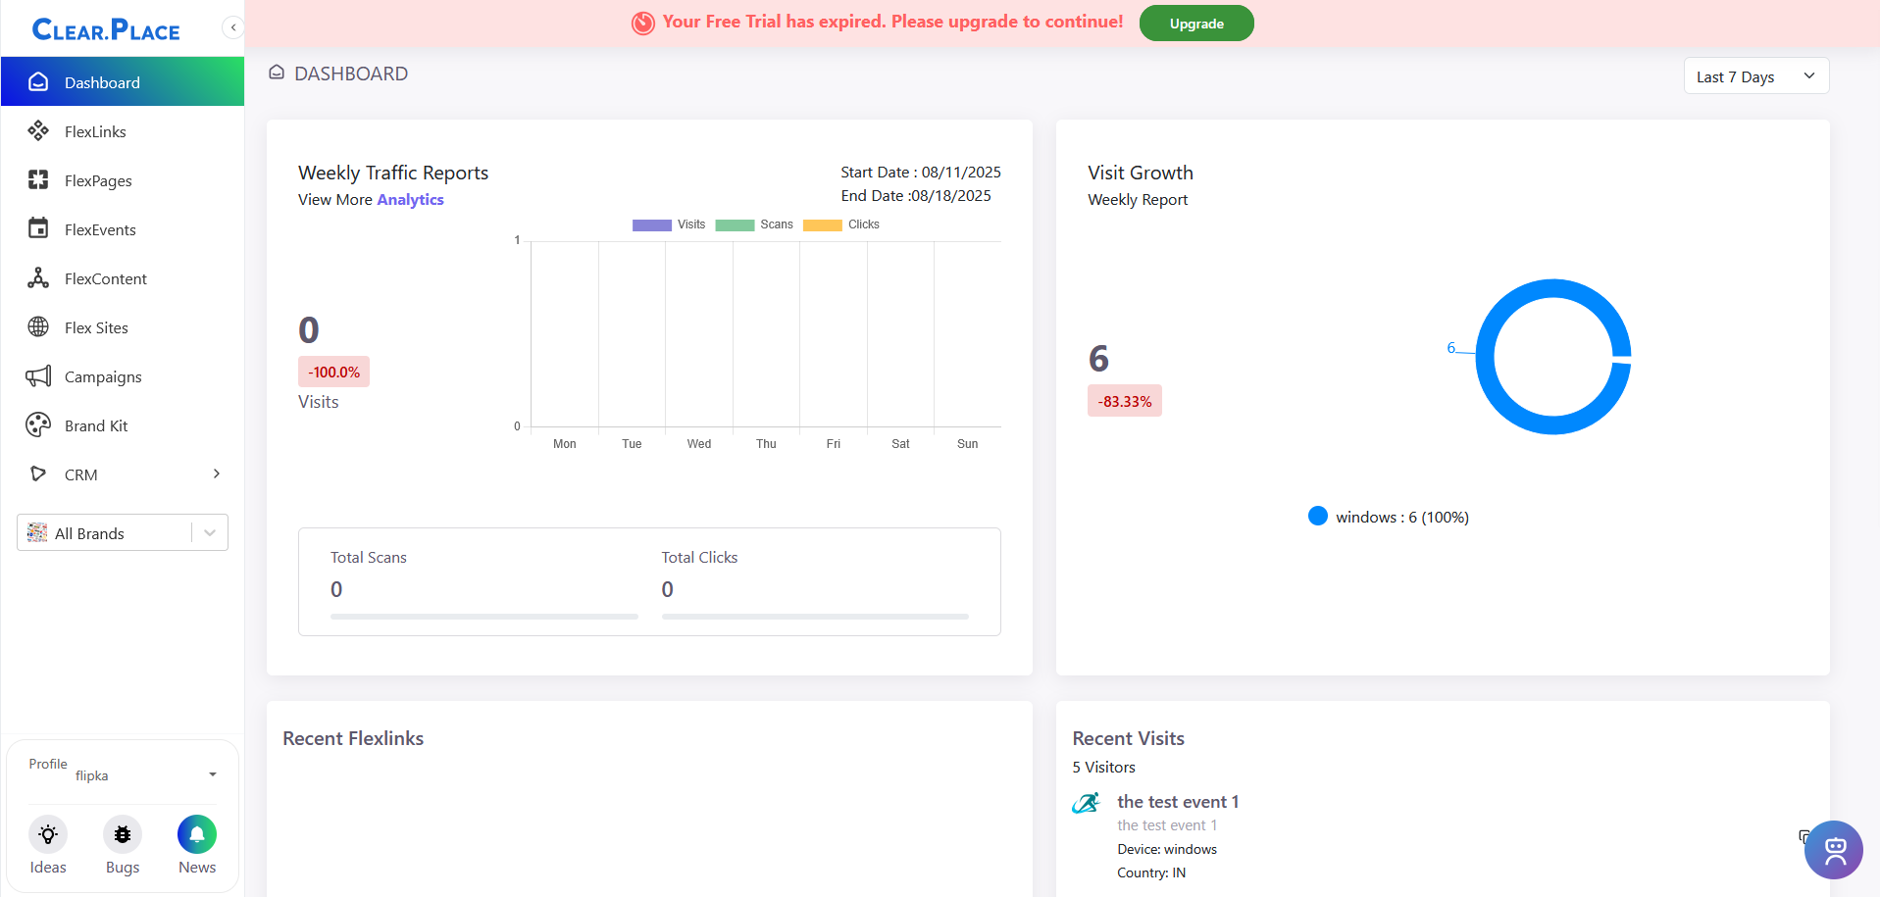Viewport: 1880px width, 897px height.
Task: Toggle Clicks series in chart legend
Action: pos(841,224)
